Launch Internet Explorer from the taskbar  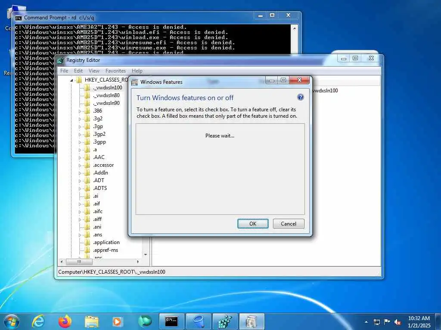point(38,321)
